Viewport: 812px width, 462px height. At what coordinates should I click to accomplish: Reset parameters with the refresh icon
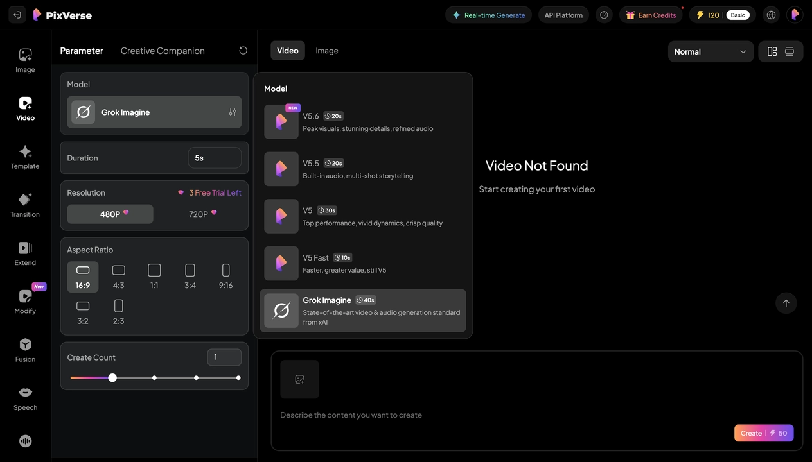pyautogui.click(x=243, y=51)
